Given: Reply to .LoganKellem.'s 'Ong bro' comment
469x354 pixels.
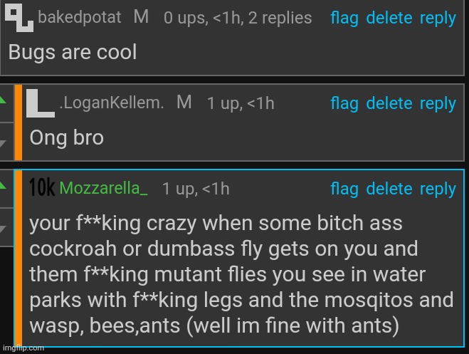Looking at the screenshot, I should 438,104.
